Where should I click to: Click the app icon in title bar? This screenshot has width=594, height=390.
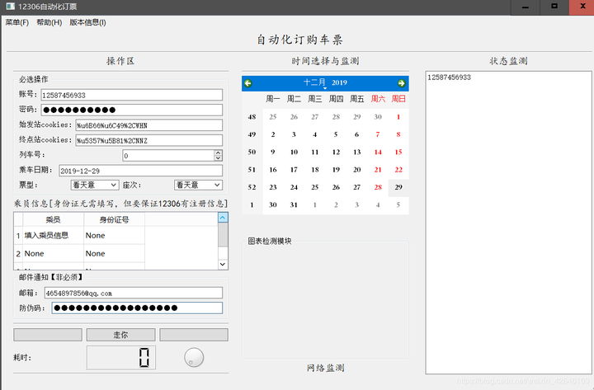[10, 7]
